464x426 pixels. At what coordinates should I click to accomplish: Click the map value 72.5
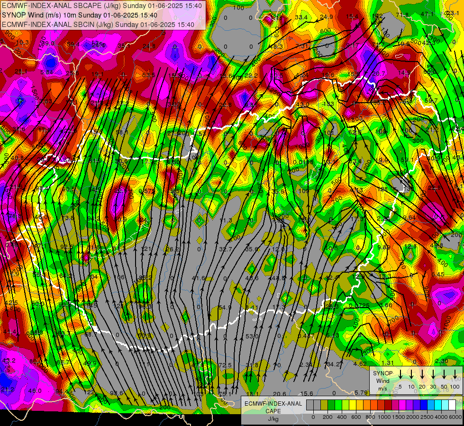coord(225,365)
